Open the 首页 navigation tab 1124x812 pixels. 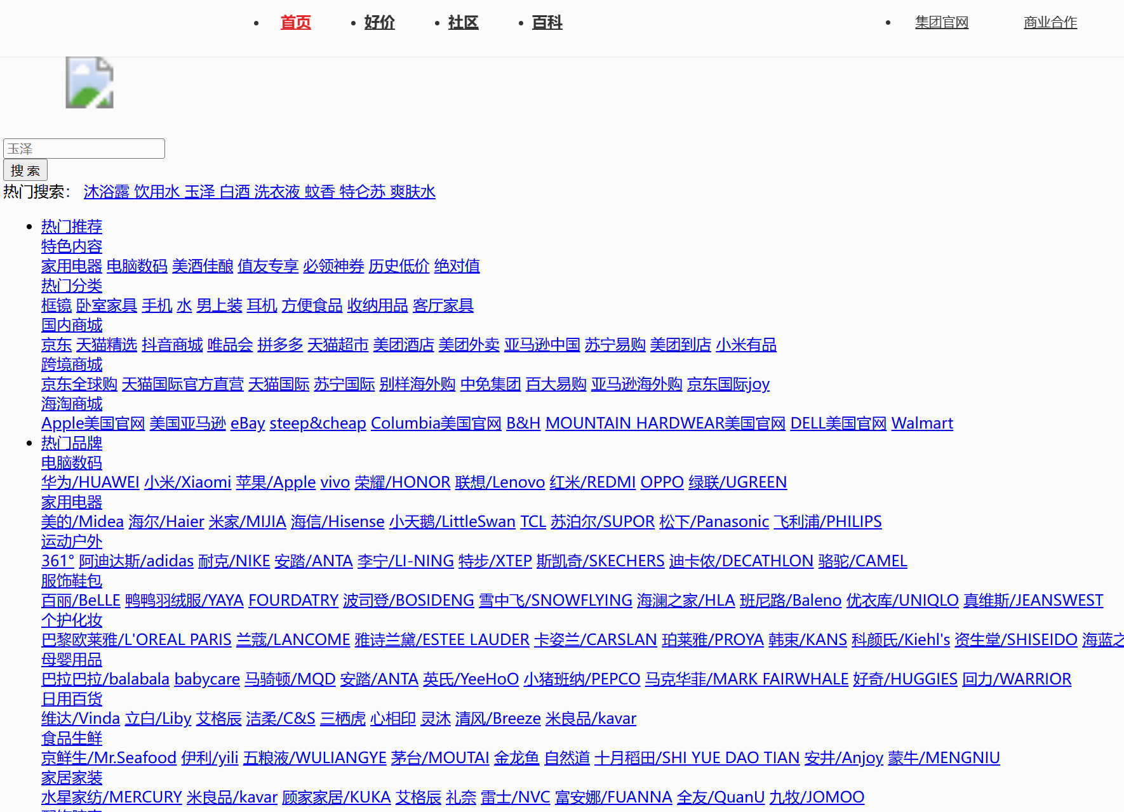[x=296, y=23]
